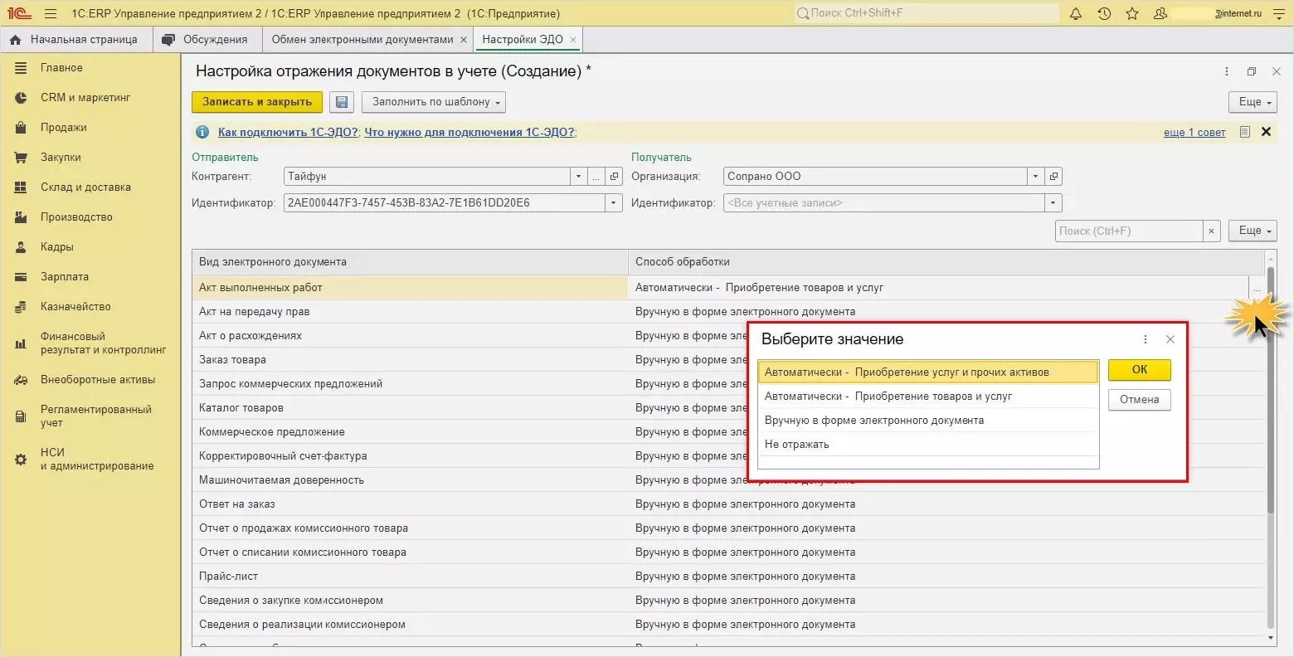Open dialog's three-dot options menu

1146,339
